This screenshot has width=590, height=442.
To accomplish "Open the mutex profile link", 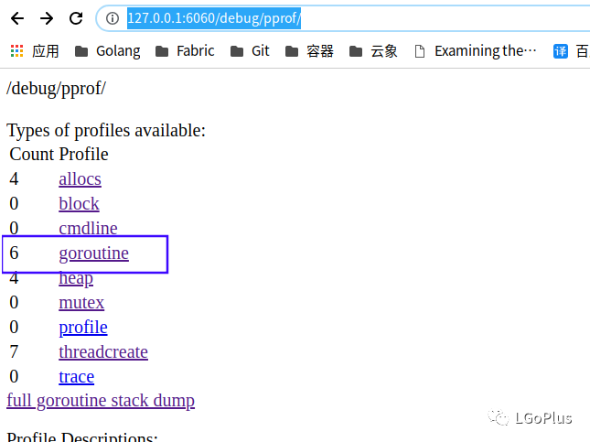I will [81, 302].
